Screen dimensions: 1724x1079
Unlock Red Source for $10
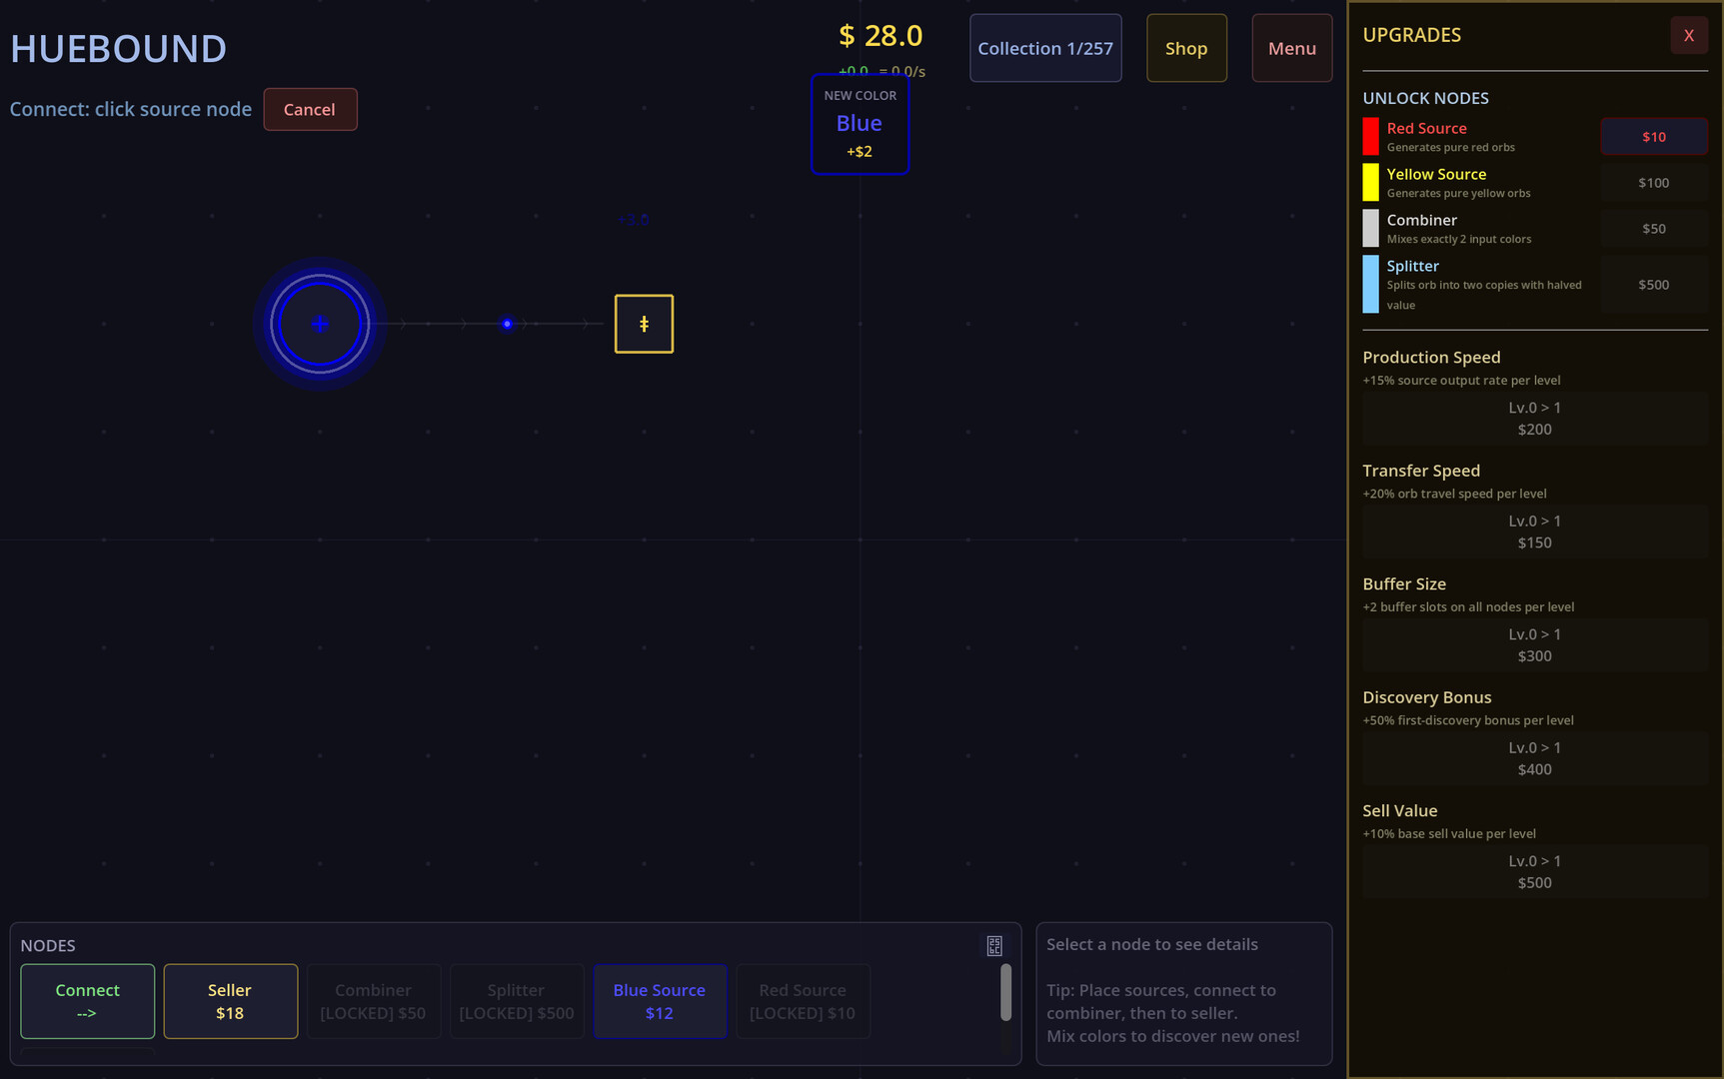[x=1654, y=136]
